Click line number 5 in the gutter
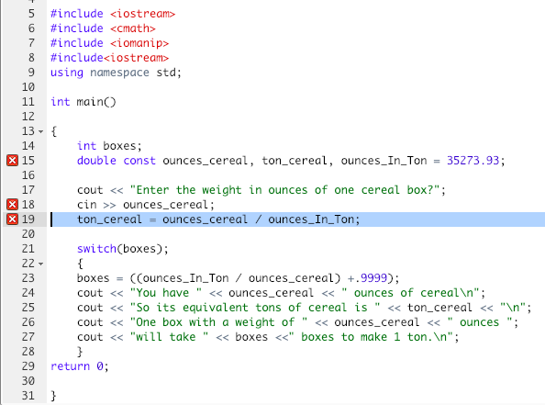The image size is (545, 405). (31, 14)
